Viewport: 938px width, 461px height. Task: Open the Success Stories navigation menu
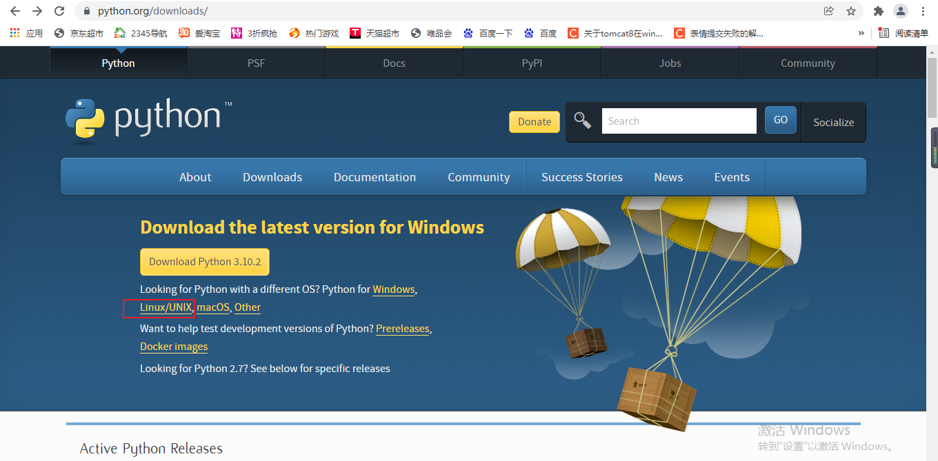[x=582, y=177]
